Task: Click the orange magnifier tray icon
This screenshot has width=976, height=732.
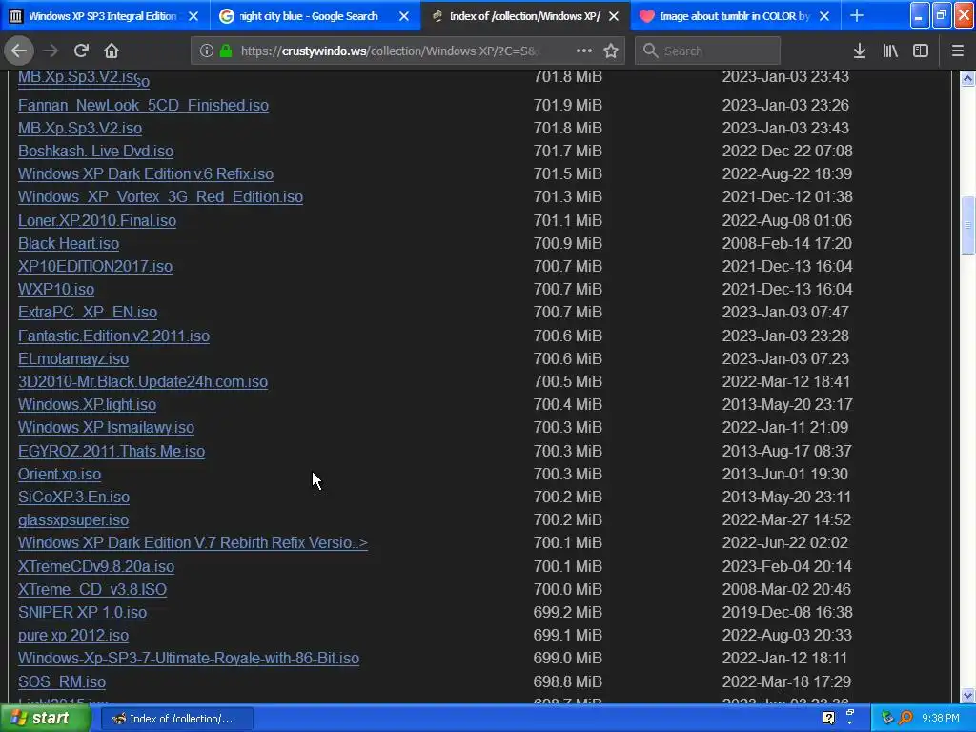Action: (905, 718)
